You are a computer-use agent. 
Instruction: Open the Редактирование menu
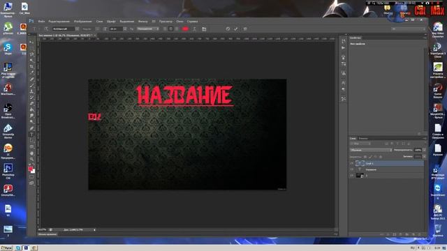point(59,22)
